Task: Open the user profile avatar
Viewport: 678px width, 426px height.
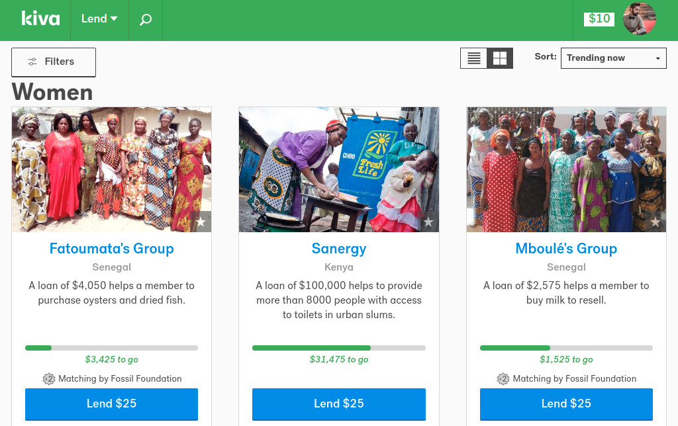Action: 639,19
